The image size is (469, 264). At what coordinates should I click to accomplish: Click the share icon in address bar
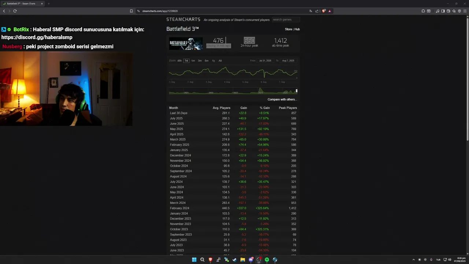317,11
